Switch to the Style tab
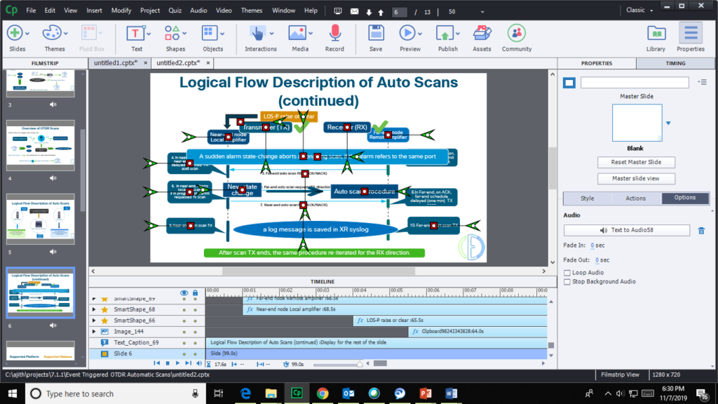 click(587, 198)
